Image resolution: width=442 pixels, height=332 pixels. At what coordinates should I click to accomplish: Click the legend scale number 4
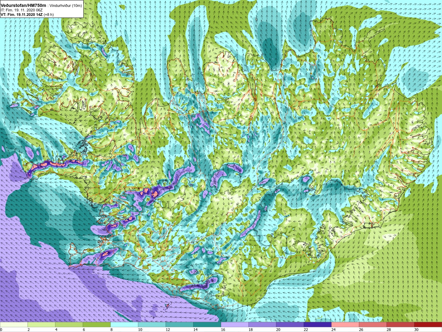[x=56, y=330]
